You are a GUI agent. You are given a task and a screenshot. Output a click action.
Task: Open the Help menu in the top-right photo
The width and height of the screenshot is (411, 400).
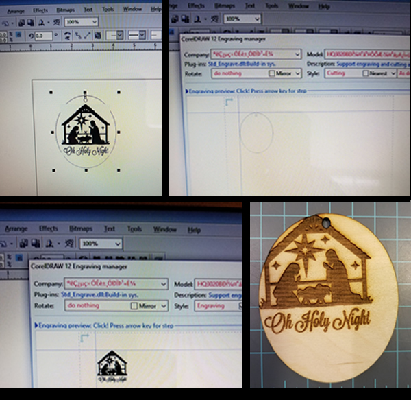click(x=324, y=7)
